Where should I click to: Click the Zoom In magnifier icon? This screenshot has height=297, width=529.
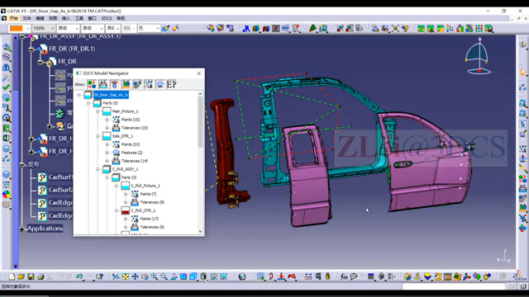point(155,277)
